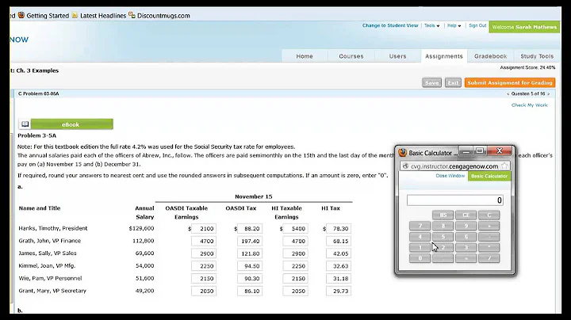Screen dimensions: 571x320
Task: Click the Check My Work link
Action: pyautogui.click(x=530, y=105)
